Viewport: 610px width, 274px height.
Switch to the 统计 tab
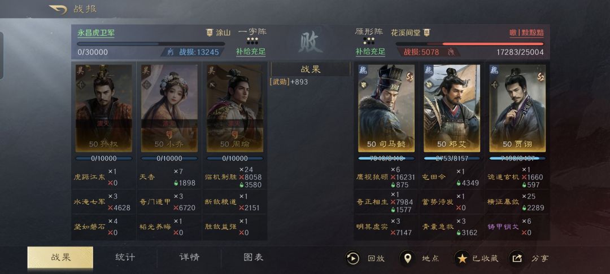pos(125,257)
